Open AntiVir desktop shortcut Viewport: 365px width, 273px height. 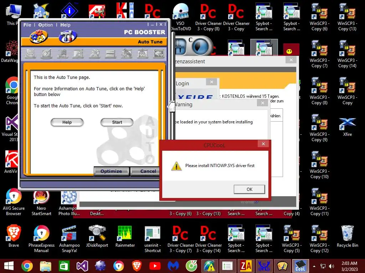pos(11,162)
